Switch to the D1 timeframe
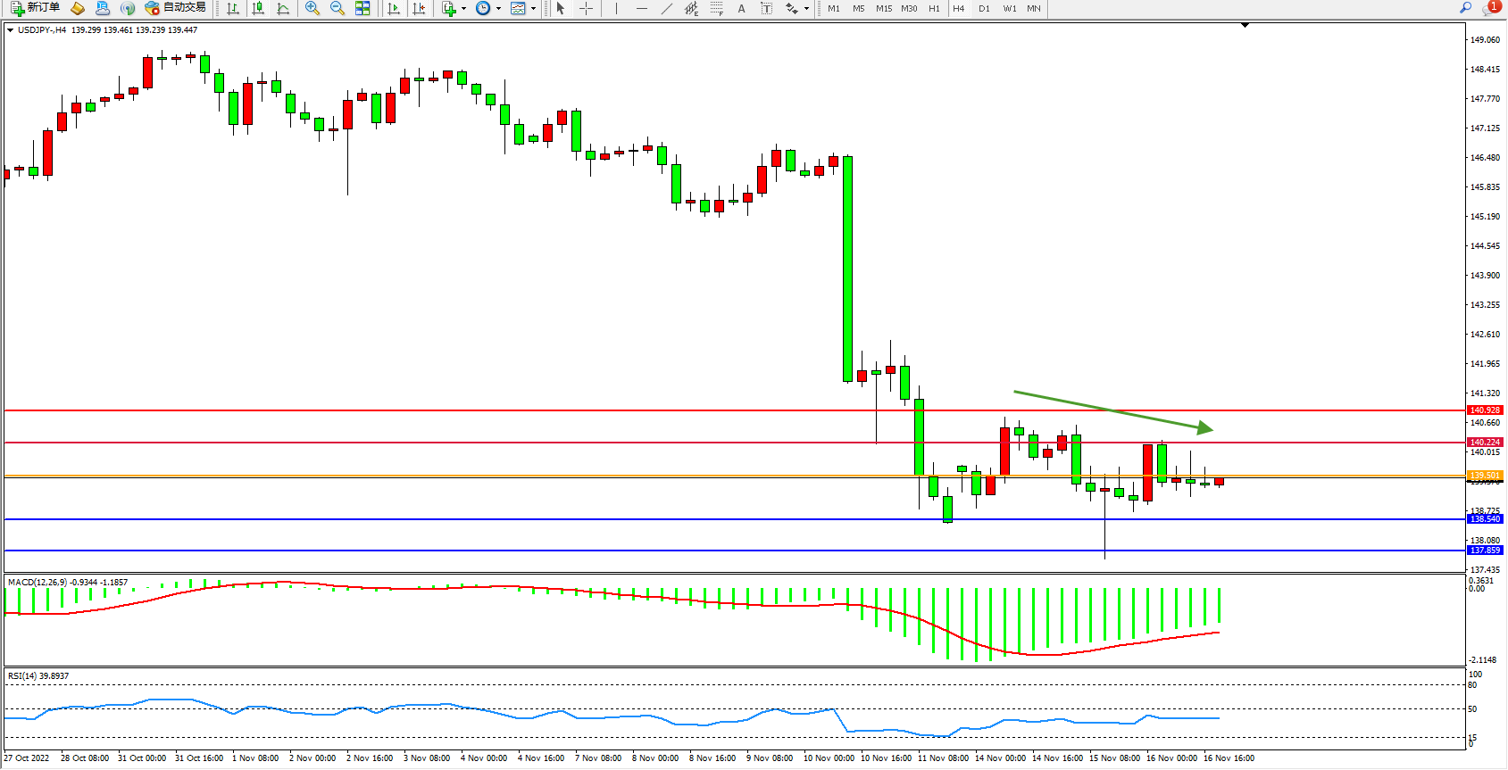Screen dimensions: 1508x770 984,8
